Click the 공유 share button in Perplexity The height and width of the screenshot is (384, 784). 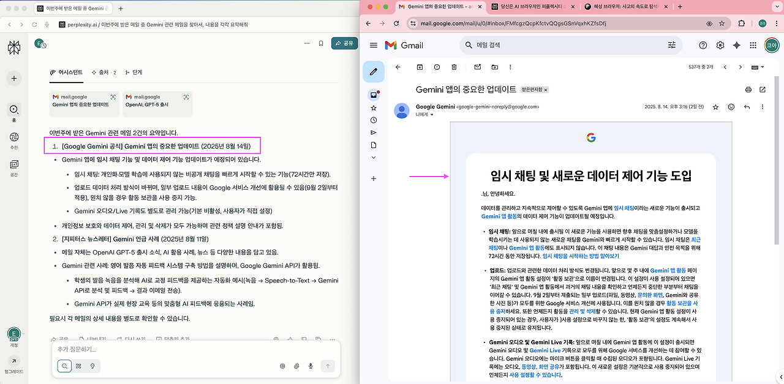point(344,43)
